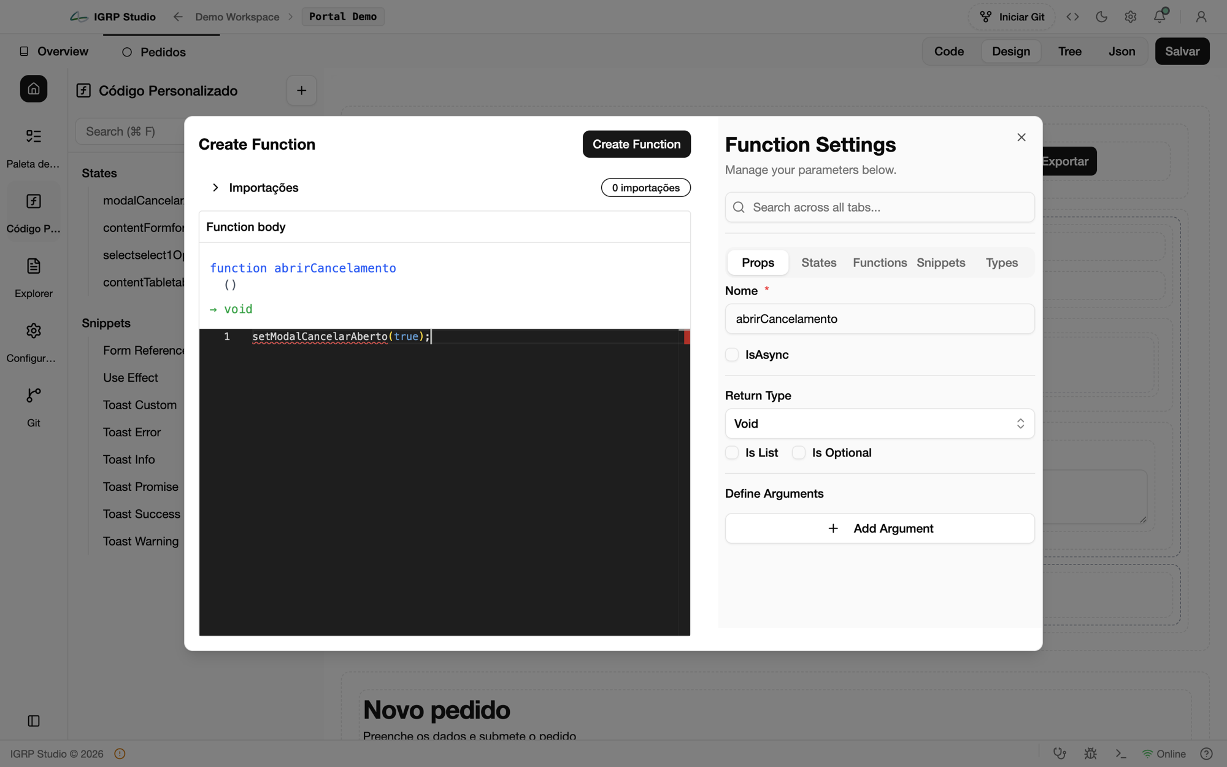Click the notifications bell icon

[x=1160, y=17]
